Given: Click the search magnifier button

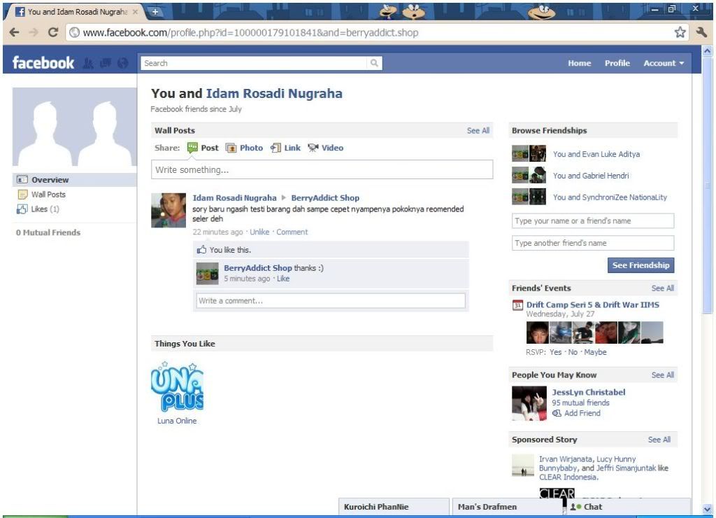Looking at the screenshot, I should (x=374, y=63).
